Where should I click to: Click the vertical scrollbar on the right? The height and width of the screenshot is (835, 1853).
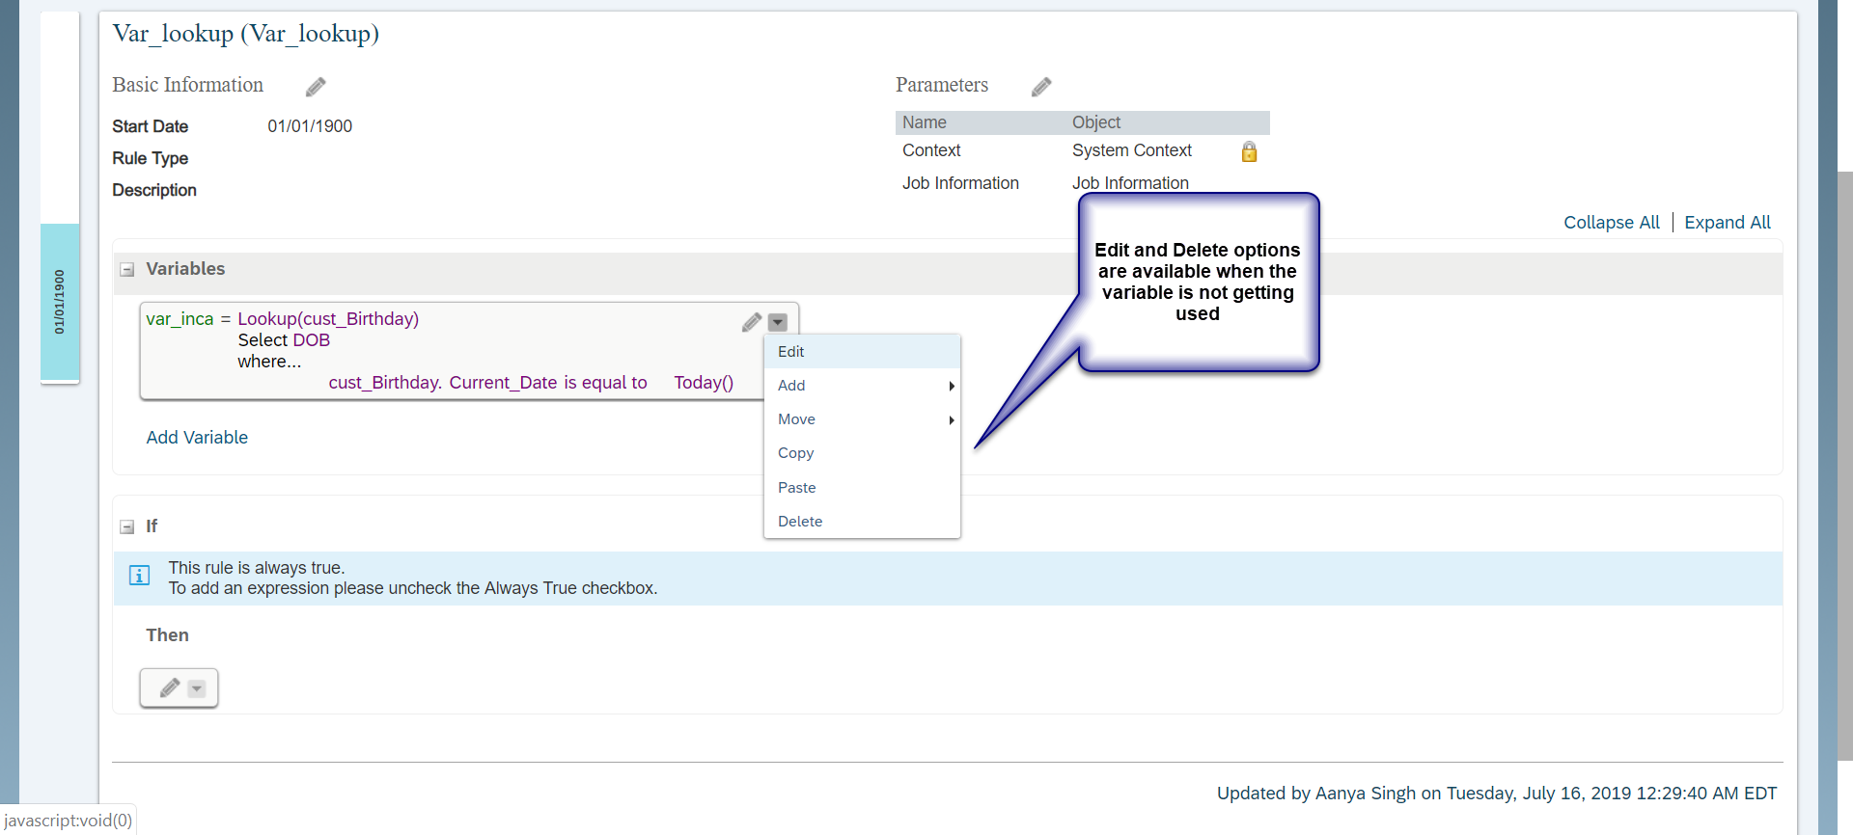1845,466
